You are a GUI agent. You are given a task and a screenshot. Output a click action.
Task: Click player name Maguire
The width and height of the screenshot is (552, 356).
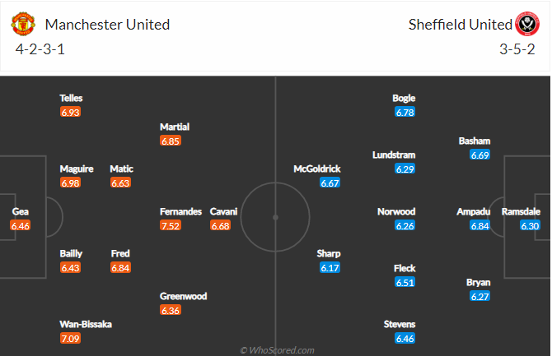point(77,169)
